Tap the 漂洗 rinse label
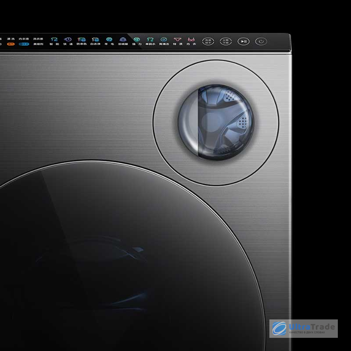 tap(11, 39)
